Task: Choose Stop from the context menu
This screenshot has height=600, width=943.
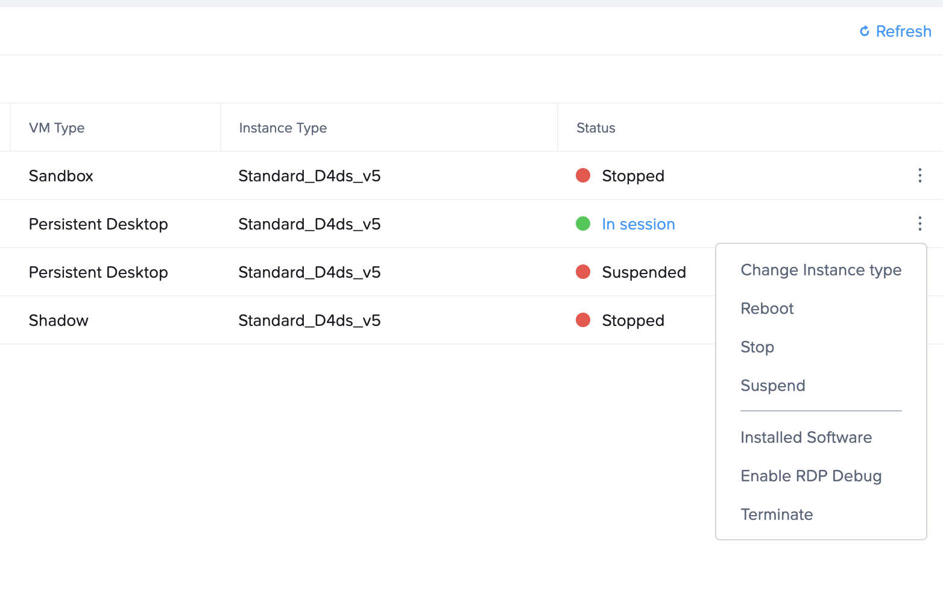Action: tap(757, 347)
